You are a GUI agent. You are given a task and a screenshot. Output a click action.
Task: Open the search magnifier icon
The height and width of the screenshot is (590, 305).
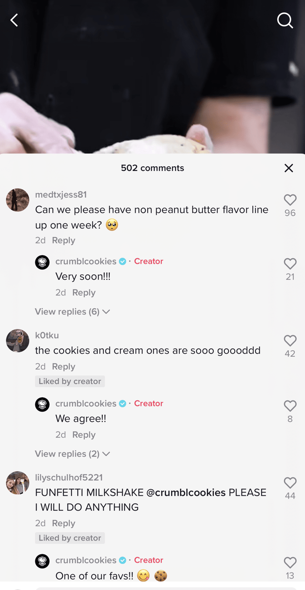[285, 20]
